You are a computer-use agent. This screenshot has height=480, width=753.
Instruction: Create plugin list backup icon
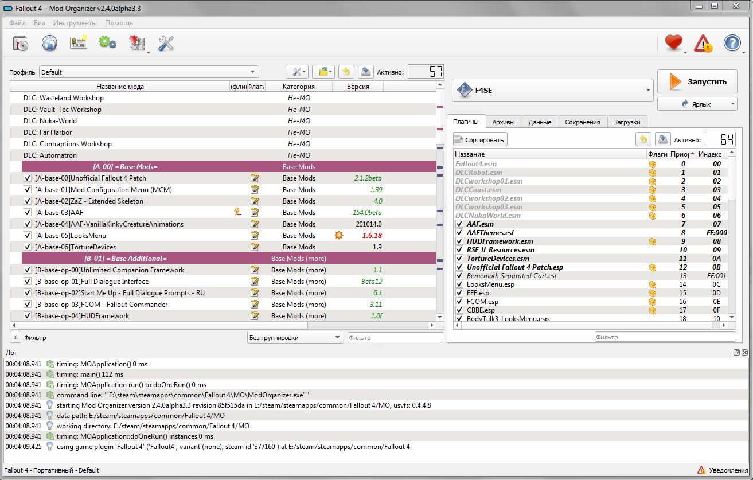(x=662, y=139)
